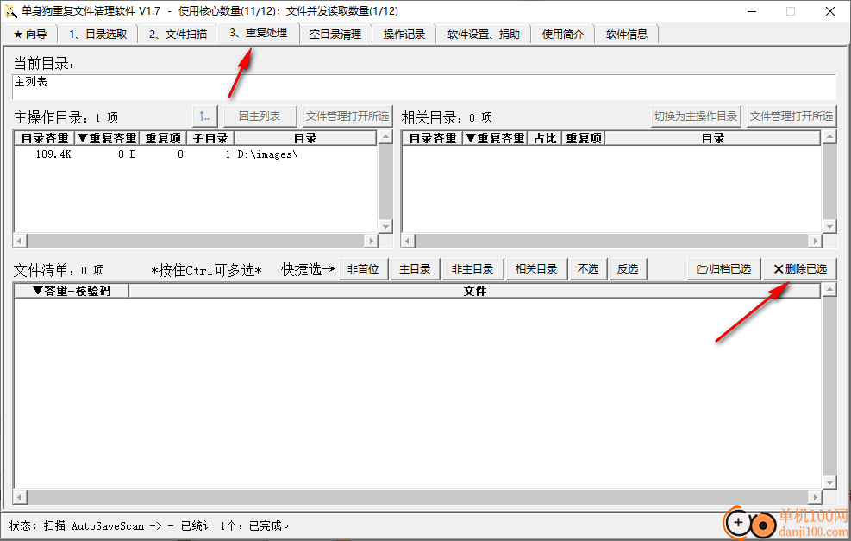Click the ✕ 删除已选 button
Image resolution: width=851 pixels, height=541 pixels.
(800, 269)
